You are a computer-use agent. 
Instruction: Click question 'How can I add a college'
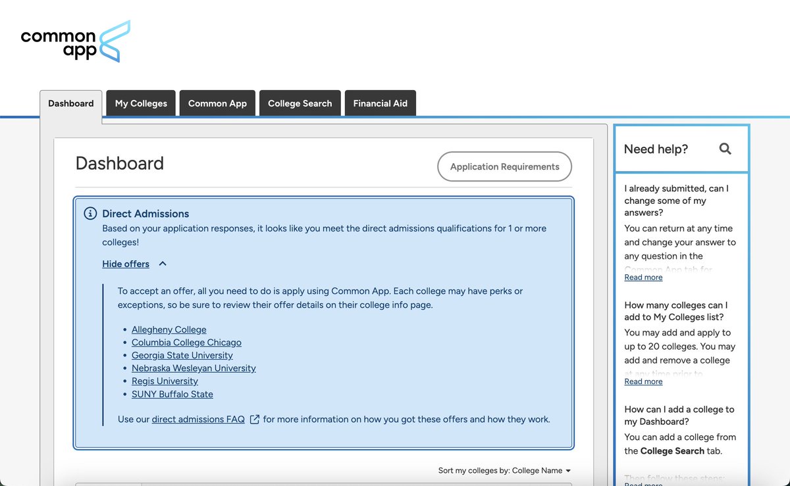679,416
